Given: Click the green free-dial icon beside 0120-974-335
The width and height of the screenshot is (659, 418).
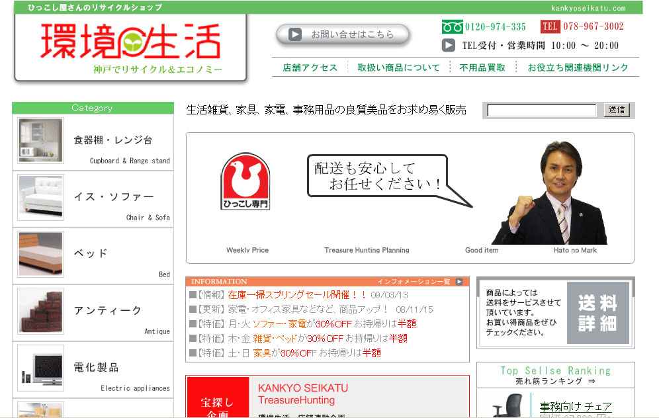Looking at the screenshot, I should tap(452, 27).
